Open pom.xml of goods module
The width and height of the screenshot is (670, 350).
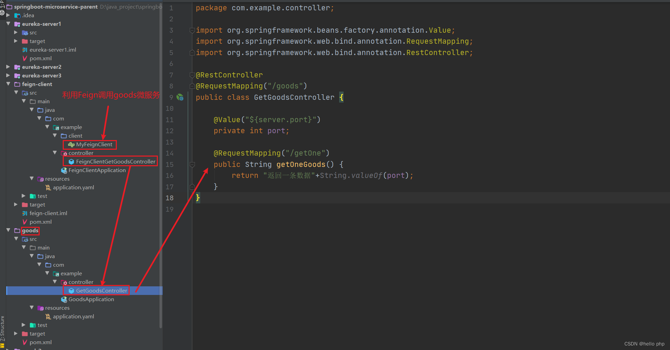41,342
